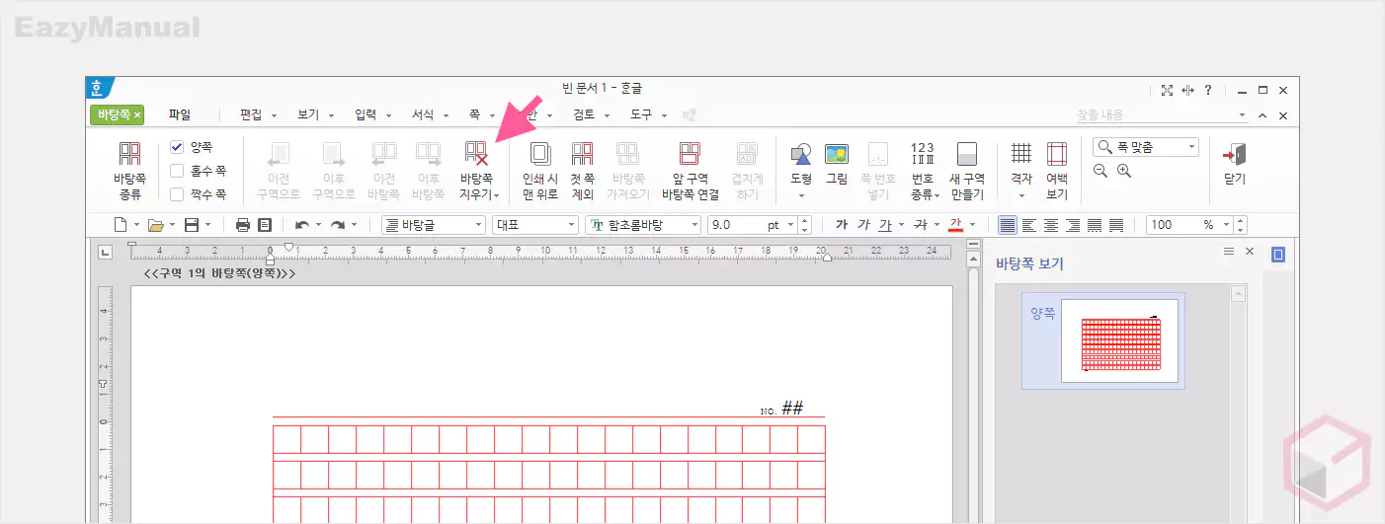Check the 홀수 쪽 checkbox
Image resolution: width=1385 pixels, height=524 pixels.
[177, 171]
